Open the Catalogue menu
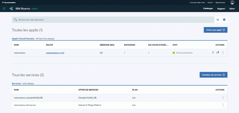The width and height of the screenshot is (239, 113). 208,8
